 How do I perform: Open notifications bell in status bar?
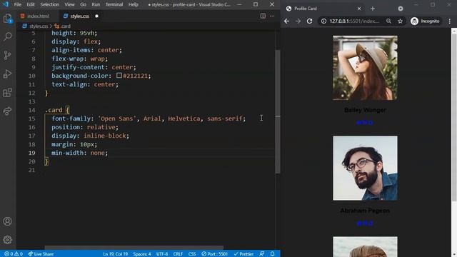point(272,254)
